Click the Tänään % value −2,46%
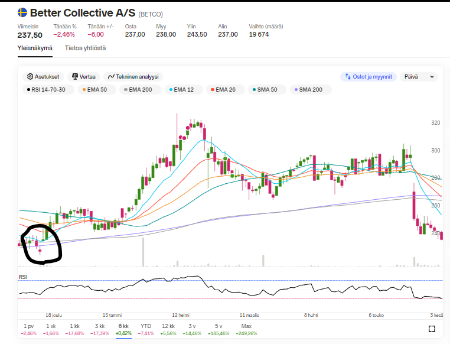 pos(64,34)
